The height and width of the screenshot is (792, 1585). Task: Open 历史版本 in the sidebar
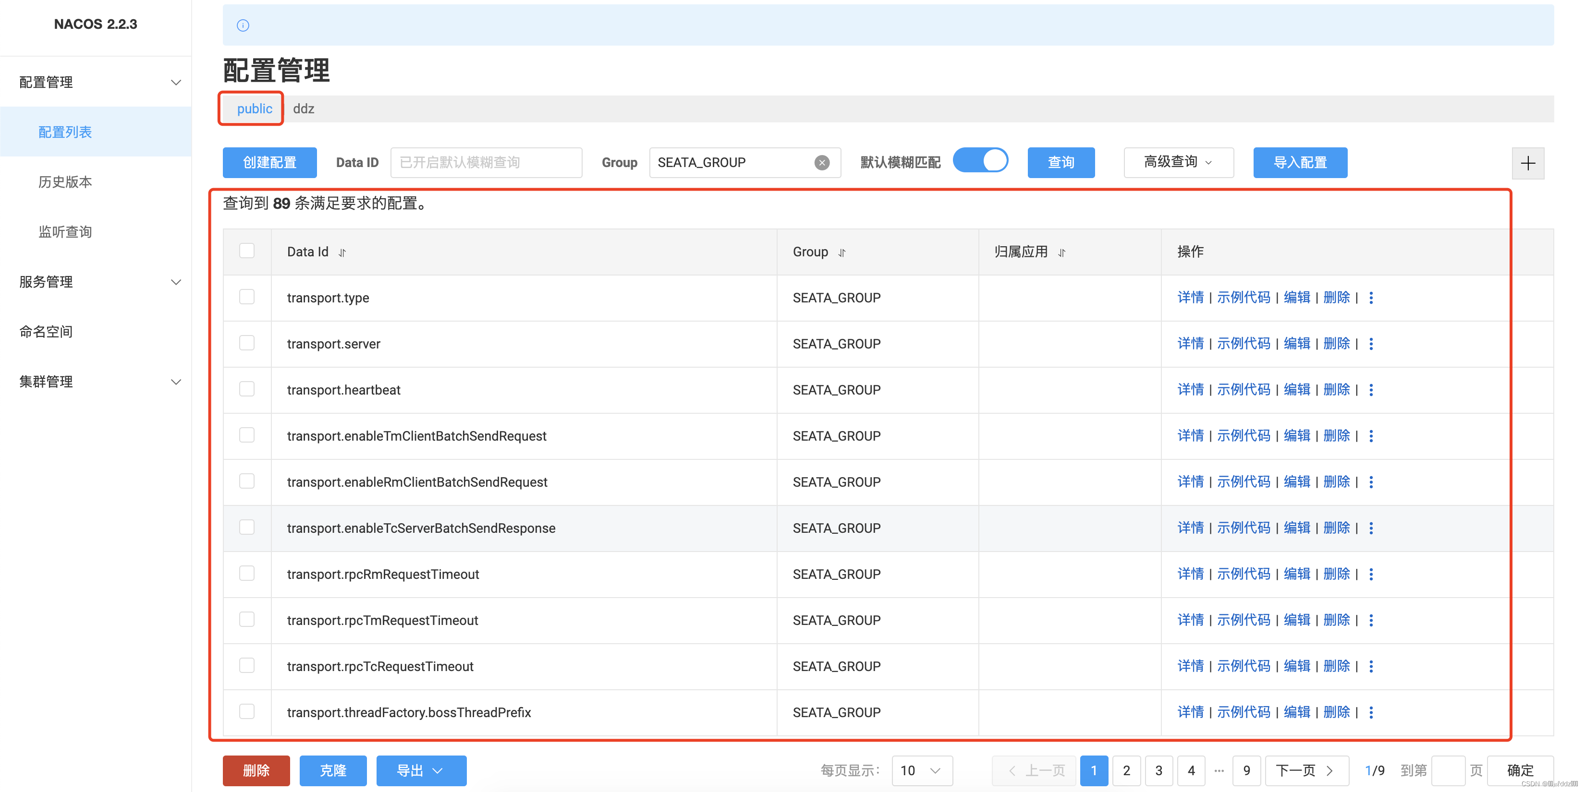click(65, 182)
